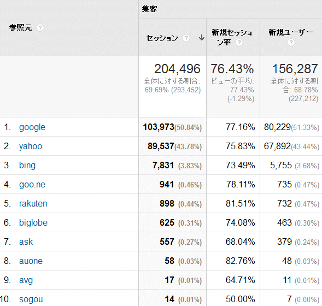Image resolution: width=322 pixels, height=306 pixels.
Task: Click help icon next to 参照元 header
Action: (40, 27)
